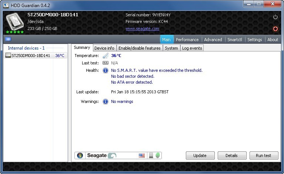Click the HDD Guardian title bar icon

point(6,6)
